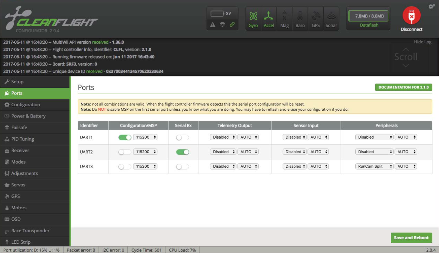Open UART1 MSP baud rate dropdown
Image resolution: width=439 pixels, height=253 pixels.
click(x=145, y=137)
